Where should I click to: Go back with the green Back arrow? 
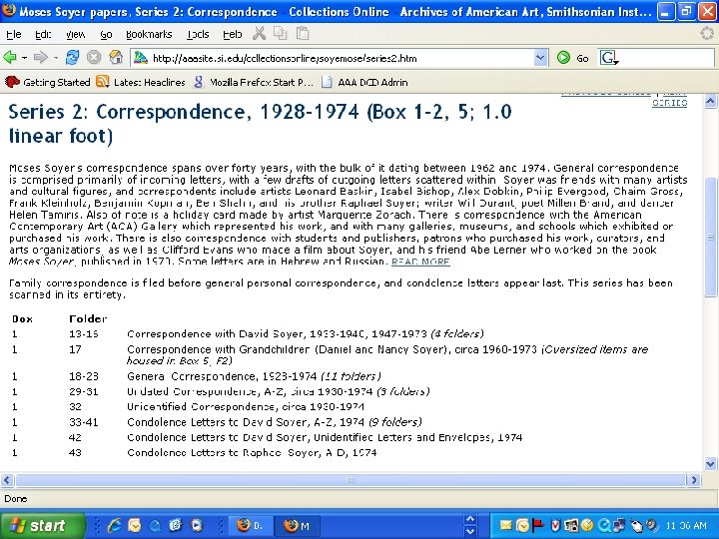point(10,58)
